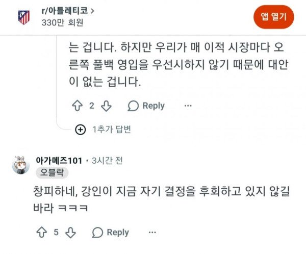Click the chevron beside r/아틀레티코
Image resolution: width=306 pixels, height=254 pixels.
tap(92, 11)
